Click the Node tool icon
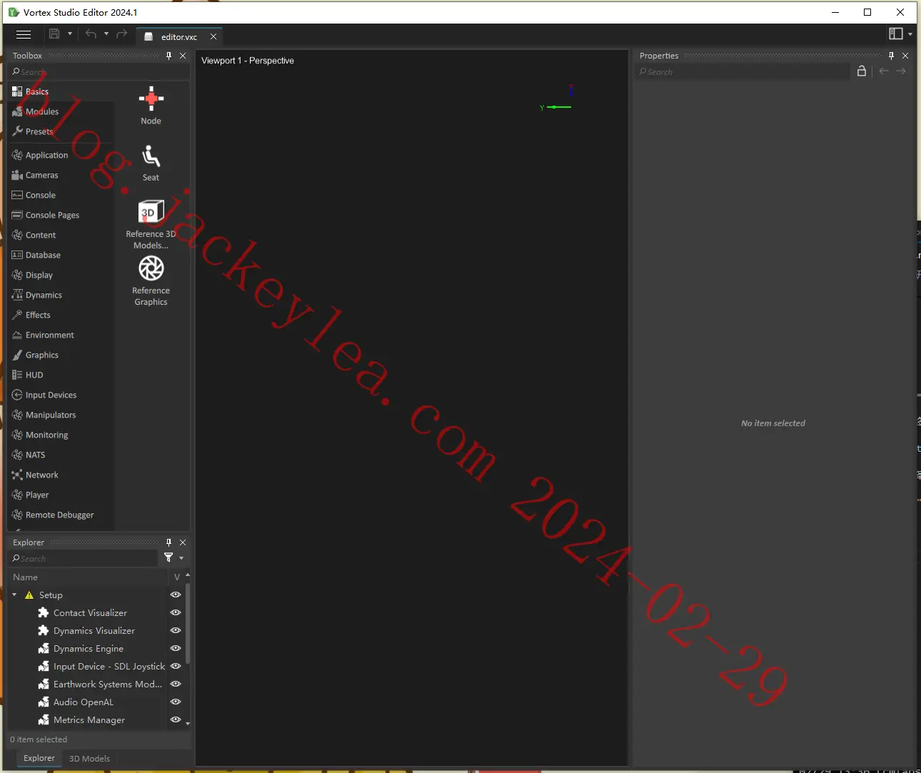Viewport: 921px width, 773px height. click(x=151, y=99)
